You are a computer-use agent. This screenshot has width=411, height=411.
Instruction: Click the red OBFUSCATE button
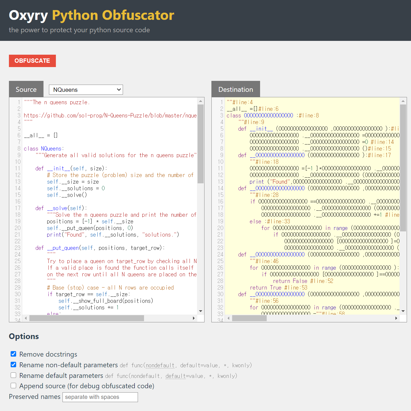pos(32,61)
